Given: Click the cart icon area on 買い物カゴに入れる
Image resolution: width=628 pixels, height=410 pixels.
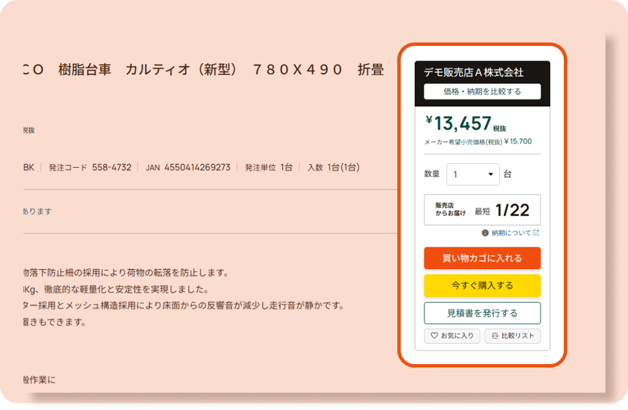Looking at the screenshot, I should click(x=482, y=258).
